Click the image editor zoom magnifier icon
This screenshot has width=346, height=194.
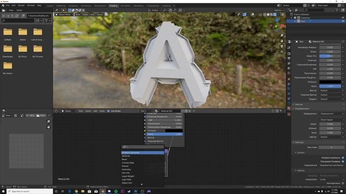(49, 121)
